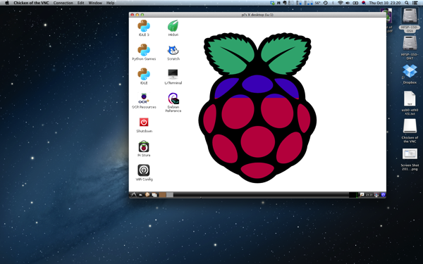Launch the WiFi Config icon
The image size is (423, 264).
(x=144, y=172)
